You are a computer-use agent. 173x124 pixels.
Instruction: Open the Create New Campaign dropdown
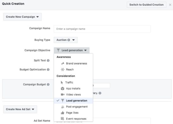point(22,17)
